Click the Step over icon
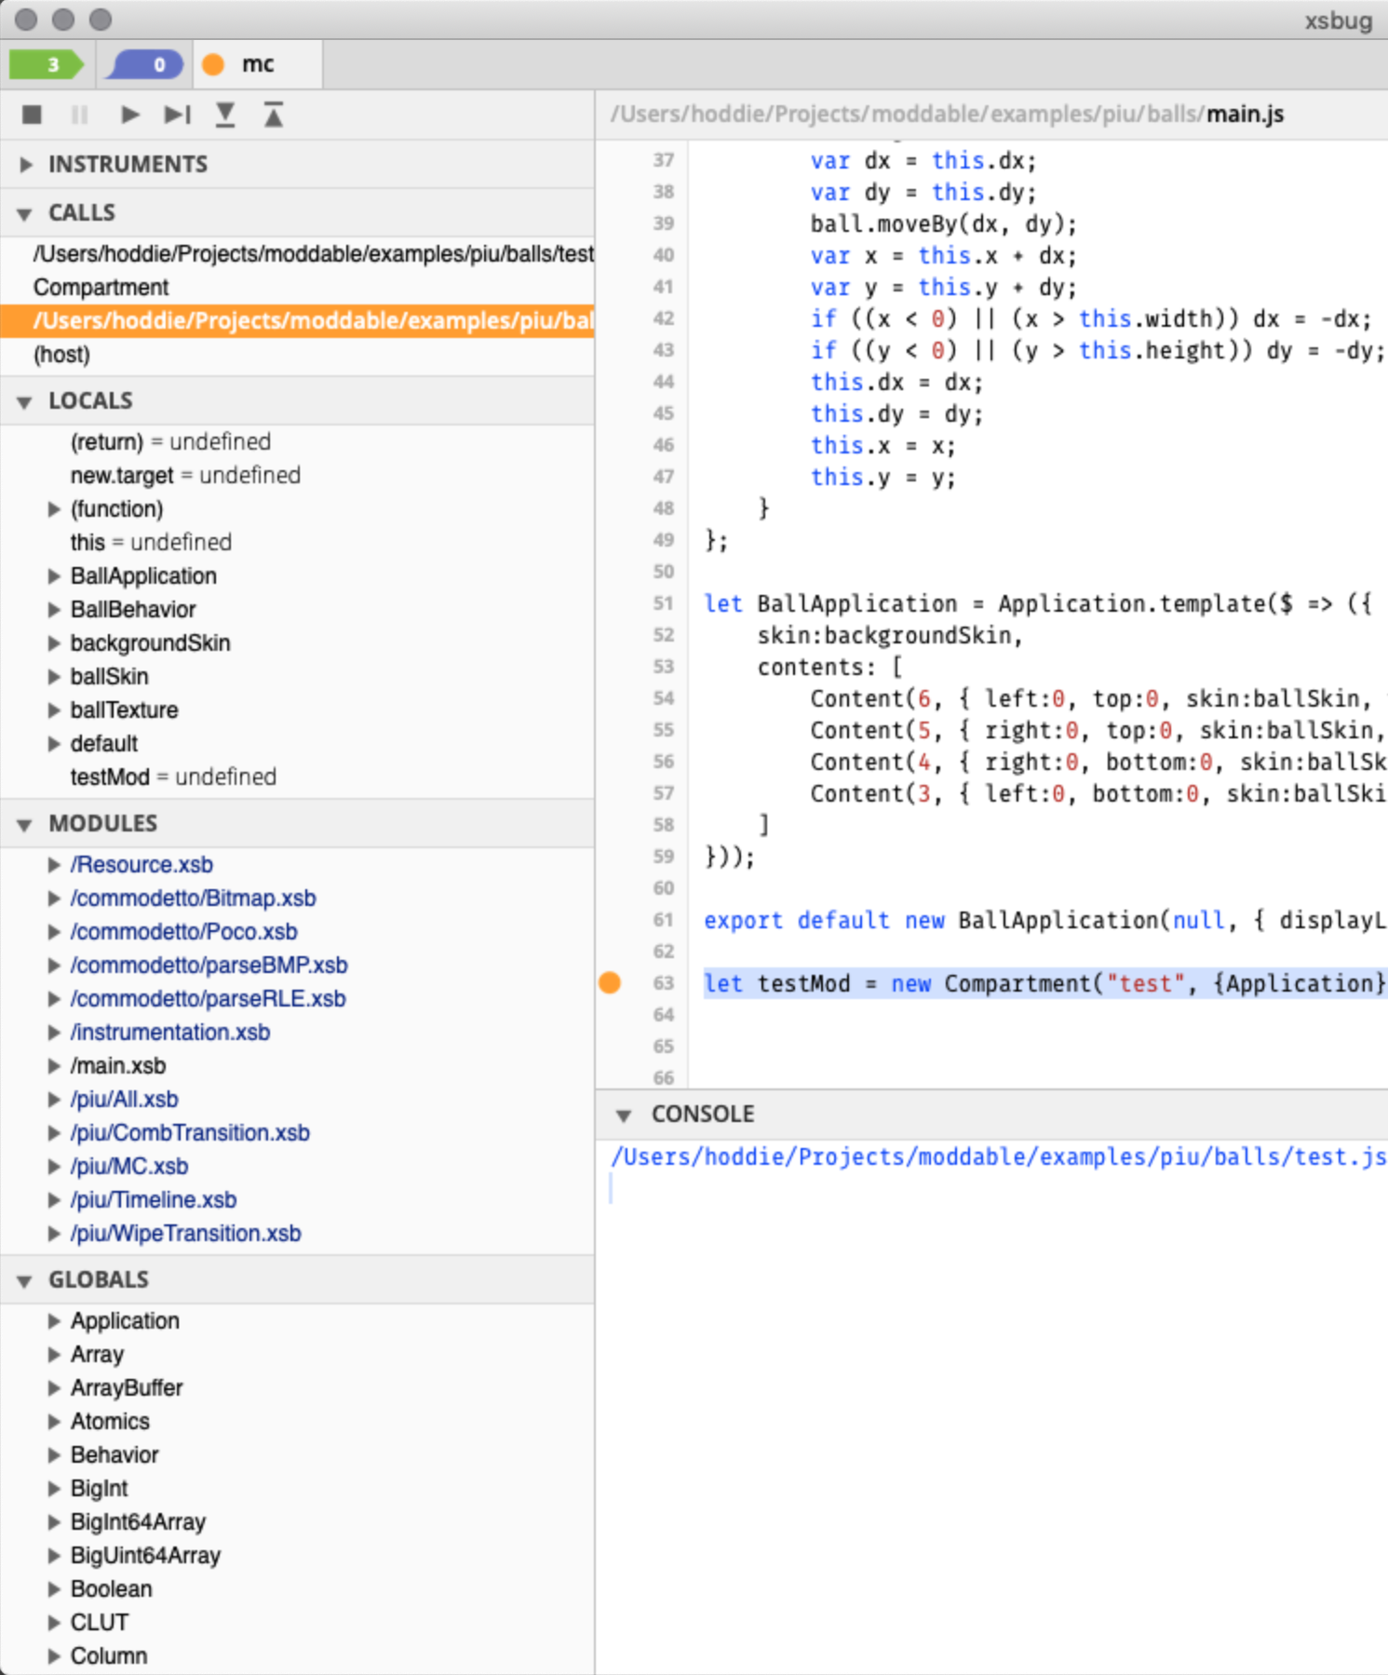The height and width of the screenshot is (1675, 1388). coord(177,115)
